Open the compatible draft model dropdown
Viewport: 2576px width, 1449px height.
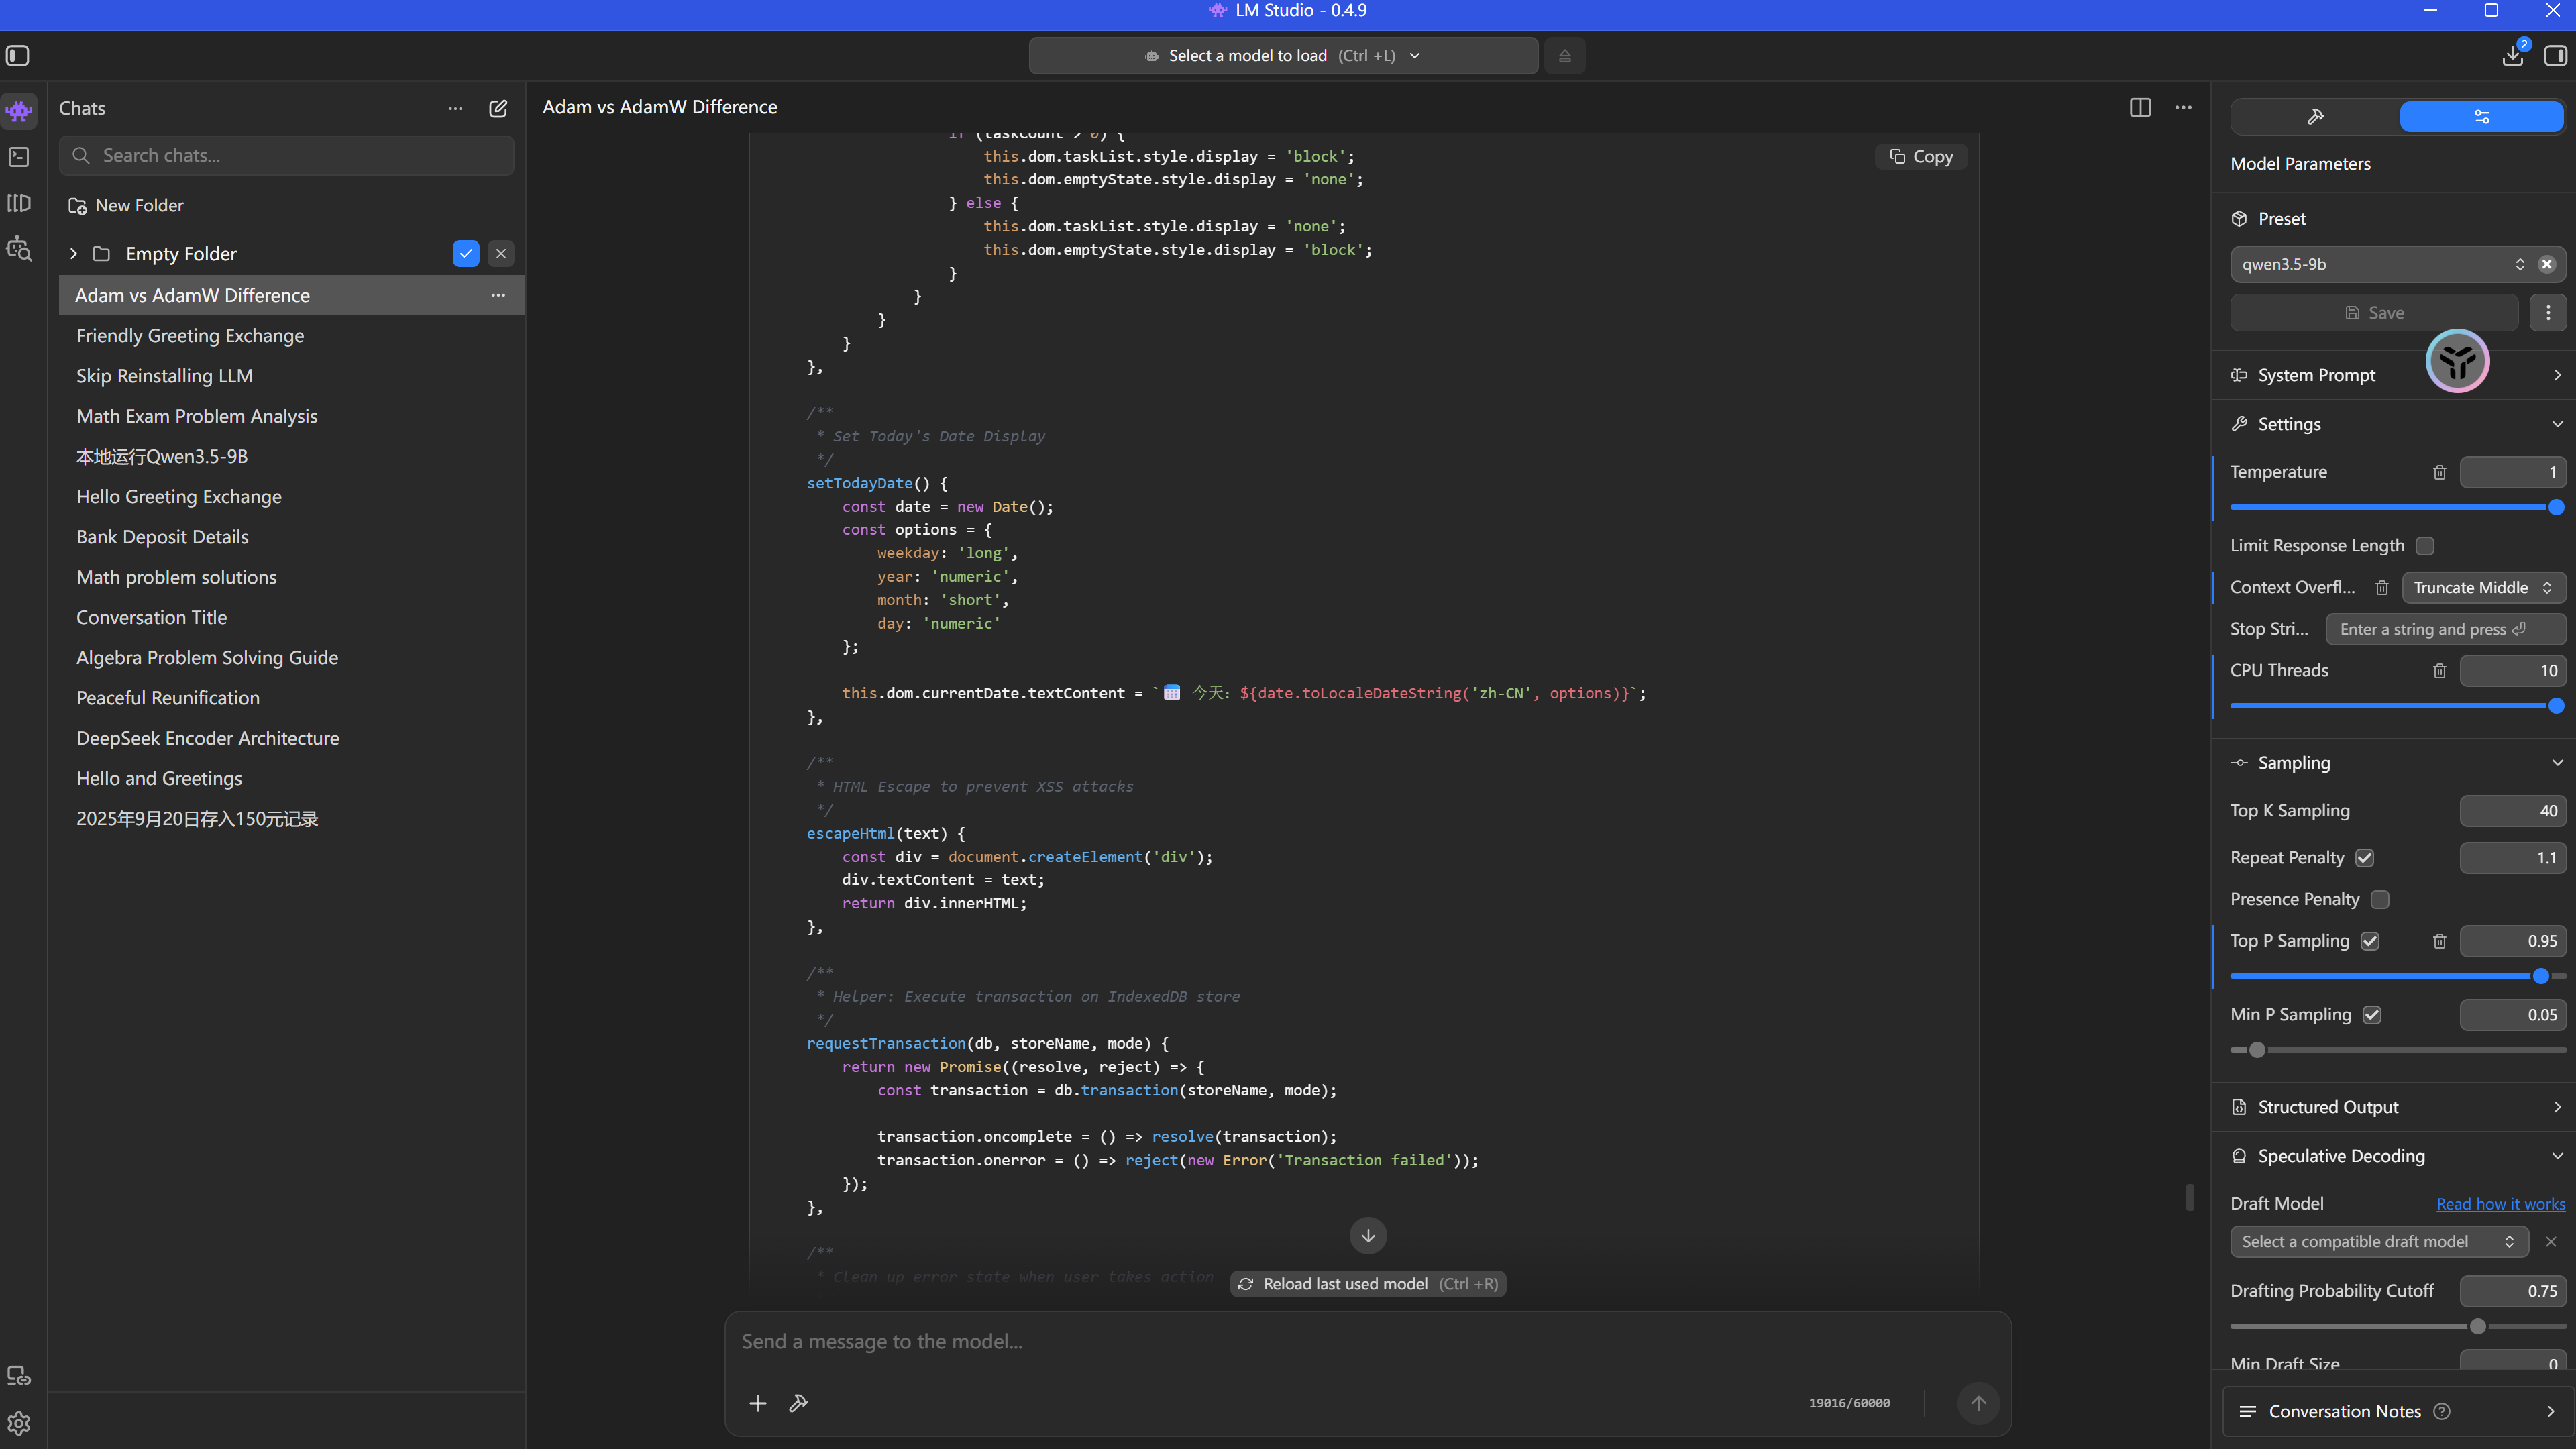tap(2379, 1241)
